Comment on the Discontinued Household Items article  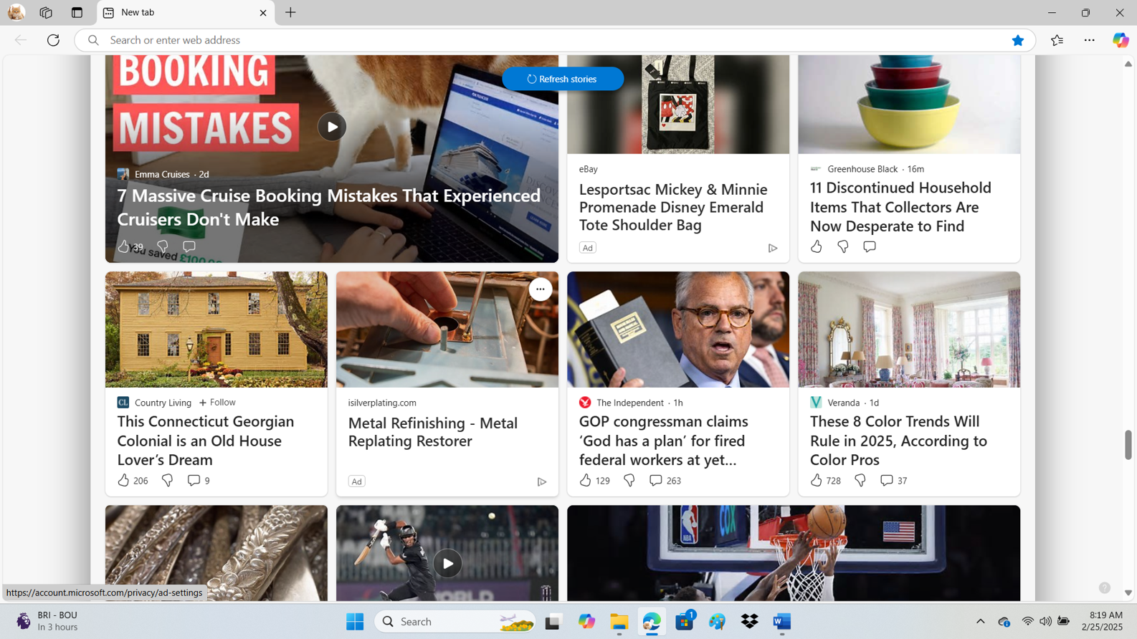tap(870, 246)
